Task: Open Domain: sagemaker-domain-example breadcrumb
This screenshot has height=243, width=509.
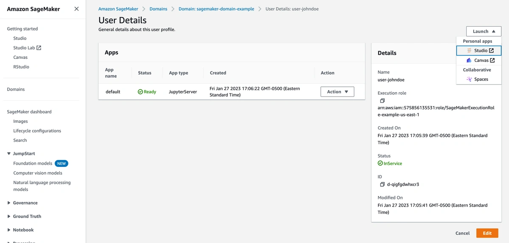Action: pos(216,9)
